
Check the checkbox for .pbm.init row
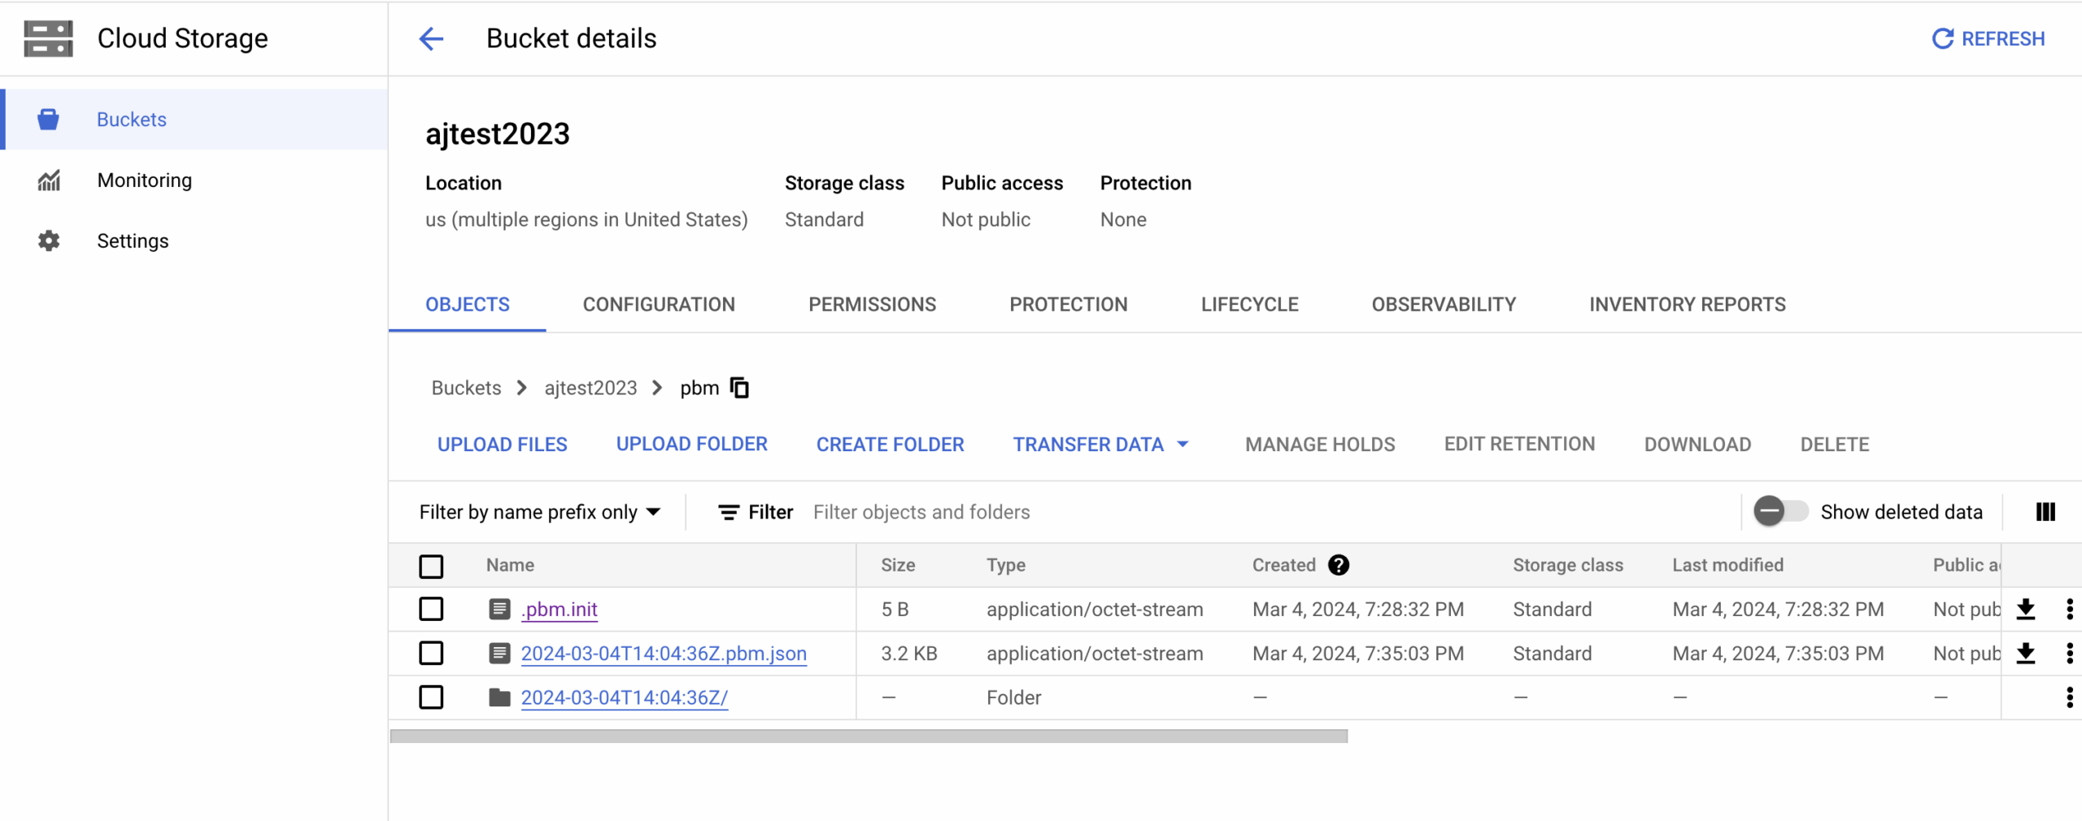tap(431, 609)
